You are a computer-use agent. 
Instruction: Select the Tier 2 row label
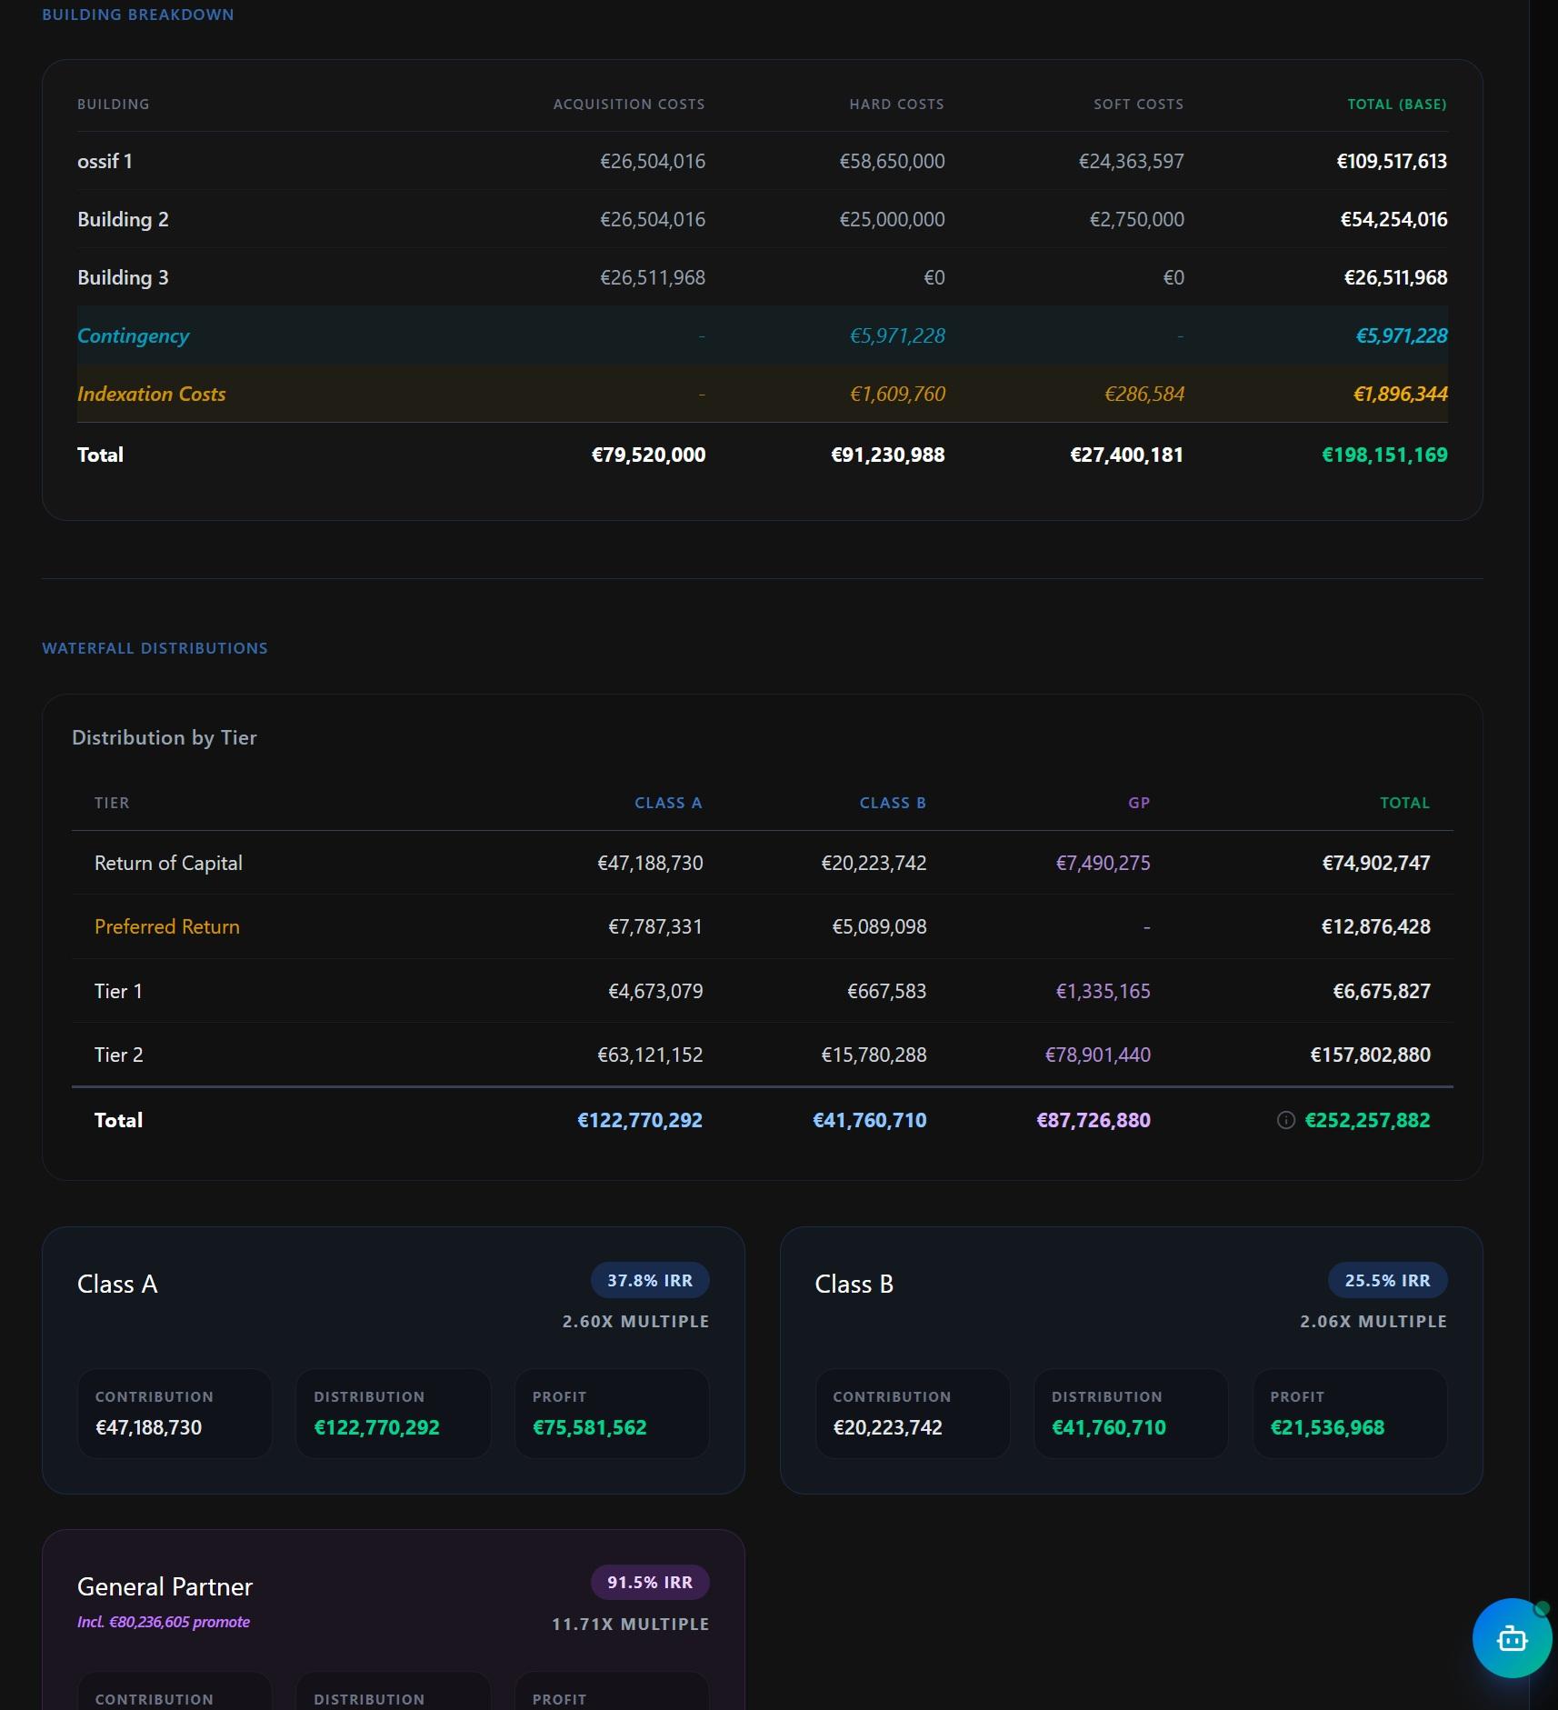click(118, 1055)
